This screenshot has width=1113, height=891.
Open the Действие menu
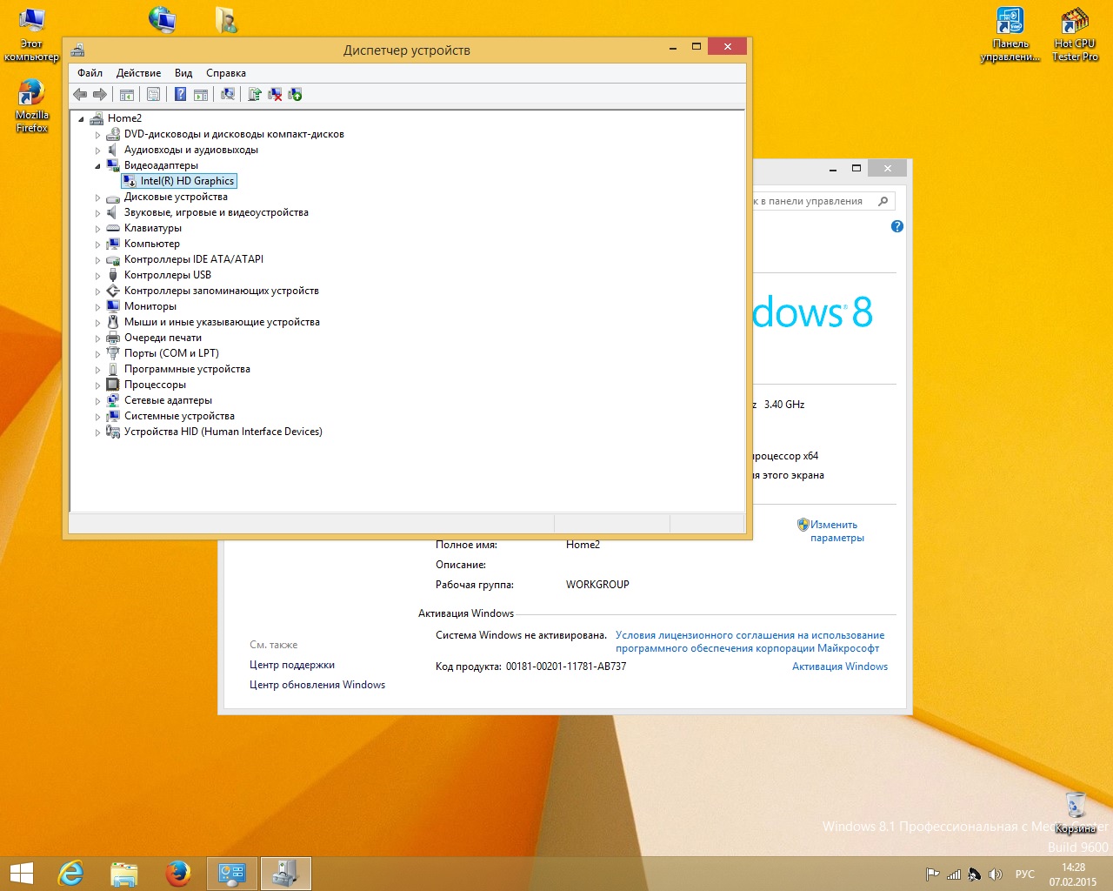138,73
